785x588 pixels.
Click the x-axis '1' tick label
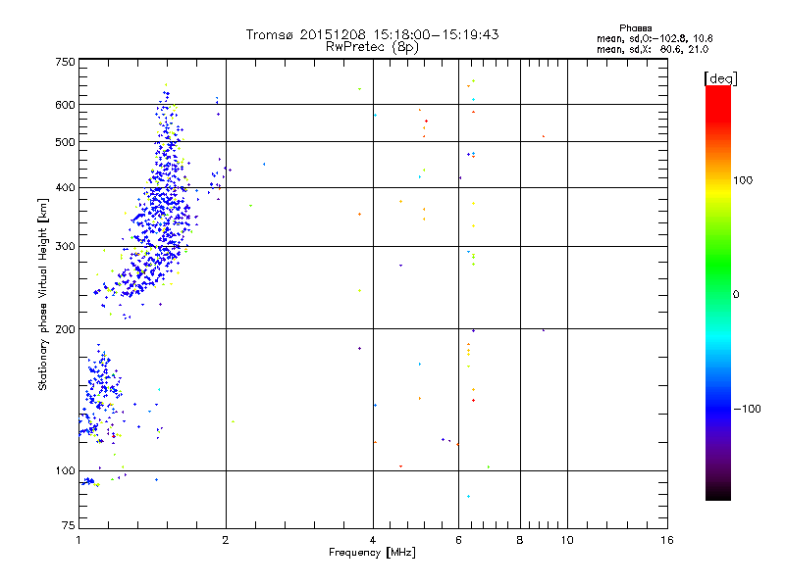tap(78, 540)
